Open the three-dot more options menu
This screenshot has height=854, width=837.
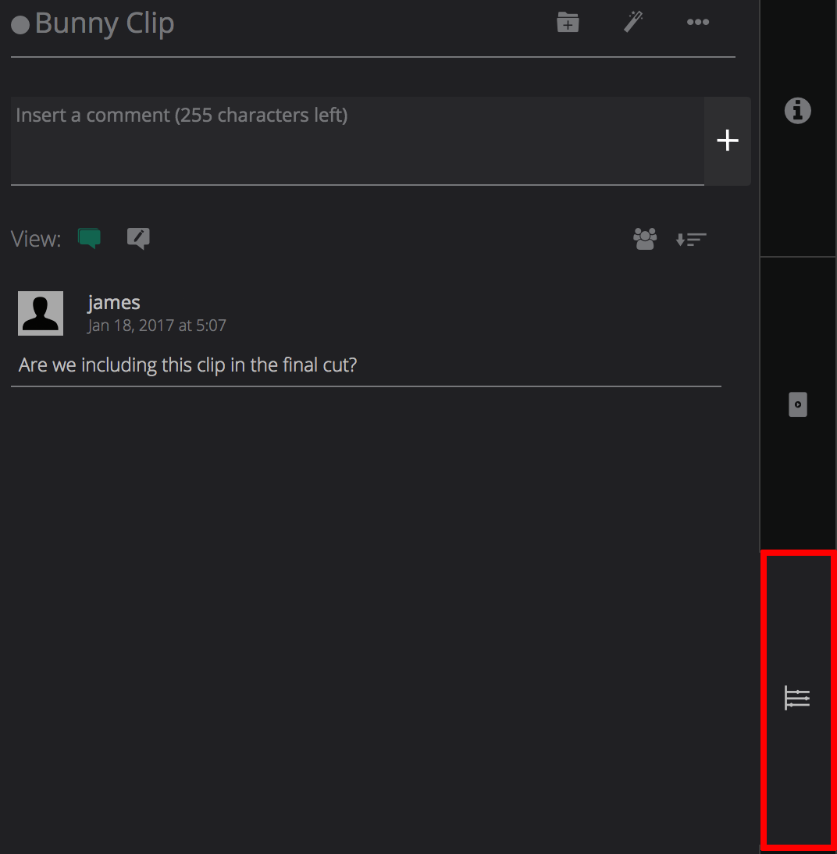697,23
